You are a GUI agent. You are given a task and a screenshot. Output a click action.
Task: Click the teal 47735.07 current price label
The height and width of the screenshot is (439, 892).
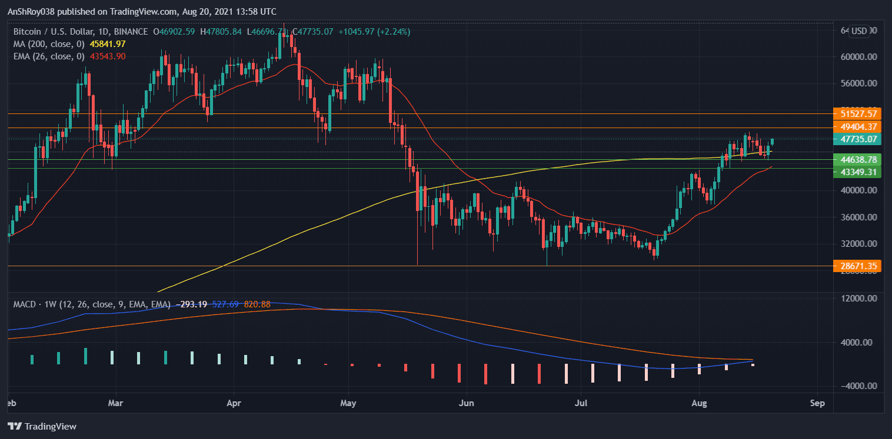point(858,139)
